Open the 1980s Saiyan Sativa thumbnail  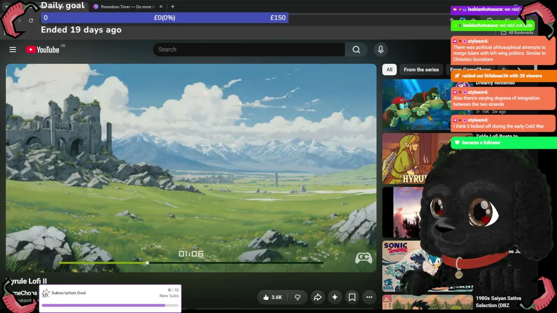pyautogui.click(x=427, y=302)
